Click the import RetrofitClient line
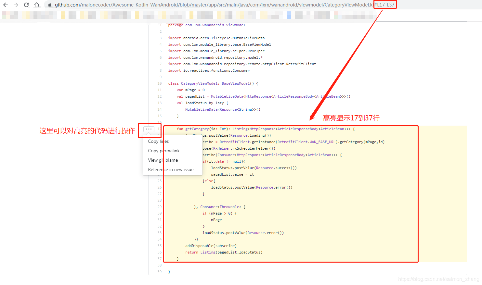This screenshot has width=482, height=285. (x=242, y=64)
